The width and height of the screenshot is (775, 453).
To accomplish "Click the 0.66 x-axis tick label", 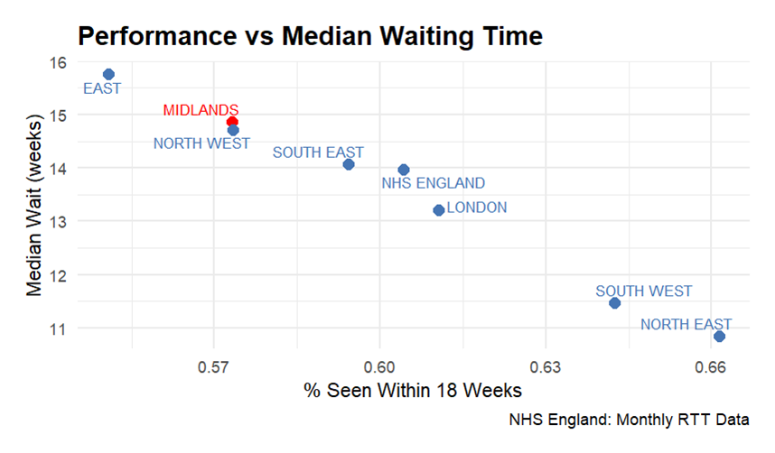I will (x=711, y=368).
